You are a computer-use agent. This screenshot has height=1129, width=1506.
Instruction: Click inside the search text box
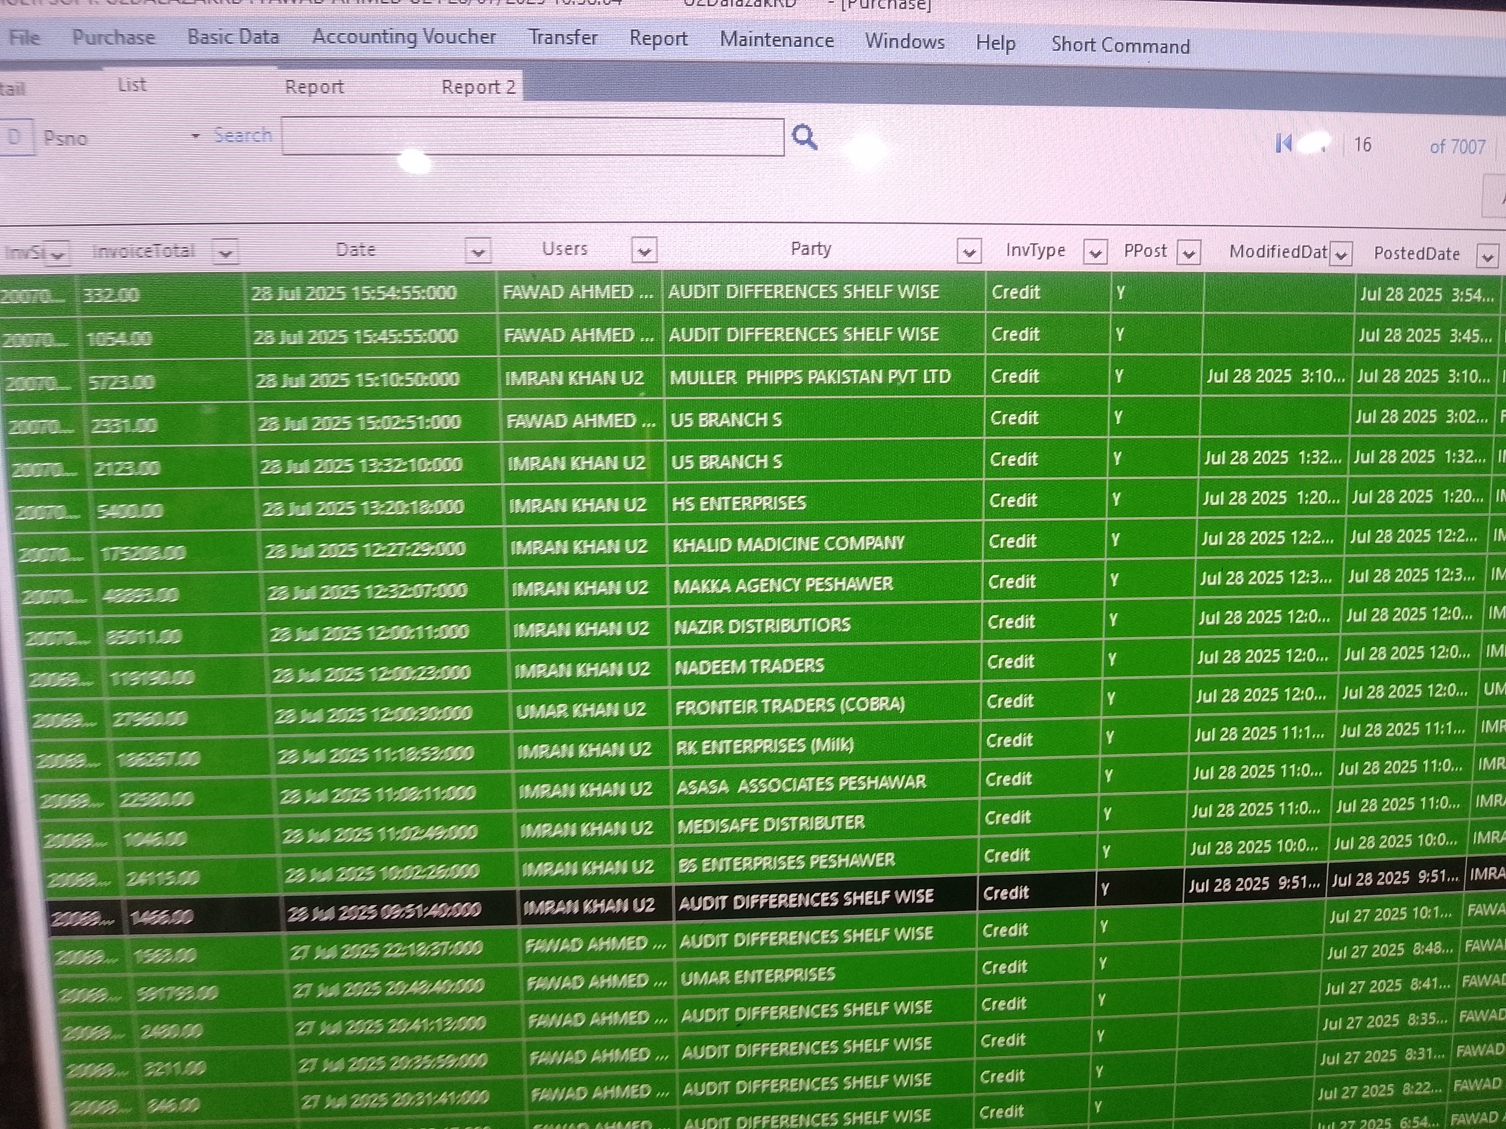533,137
